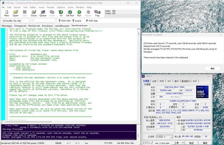224x145 pixels.
Task: Switch to CPU-Z SPD tab
Action: pyautogui.click(x=169, y=81)
